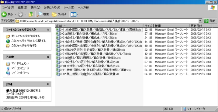
Task: Select Excel icon of file 3-1
Action: click(57, 29)
